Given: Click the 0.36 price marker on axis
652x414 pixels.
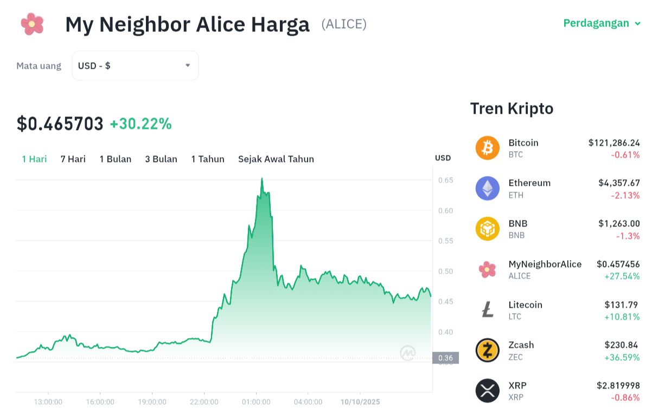Looking at the screenshot, I should (x=445, y=358).
